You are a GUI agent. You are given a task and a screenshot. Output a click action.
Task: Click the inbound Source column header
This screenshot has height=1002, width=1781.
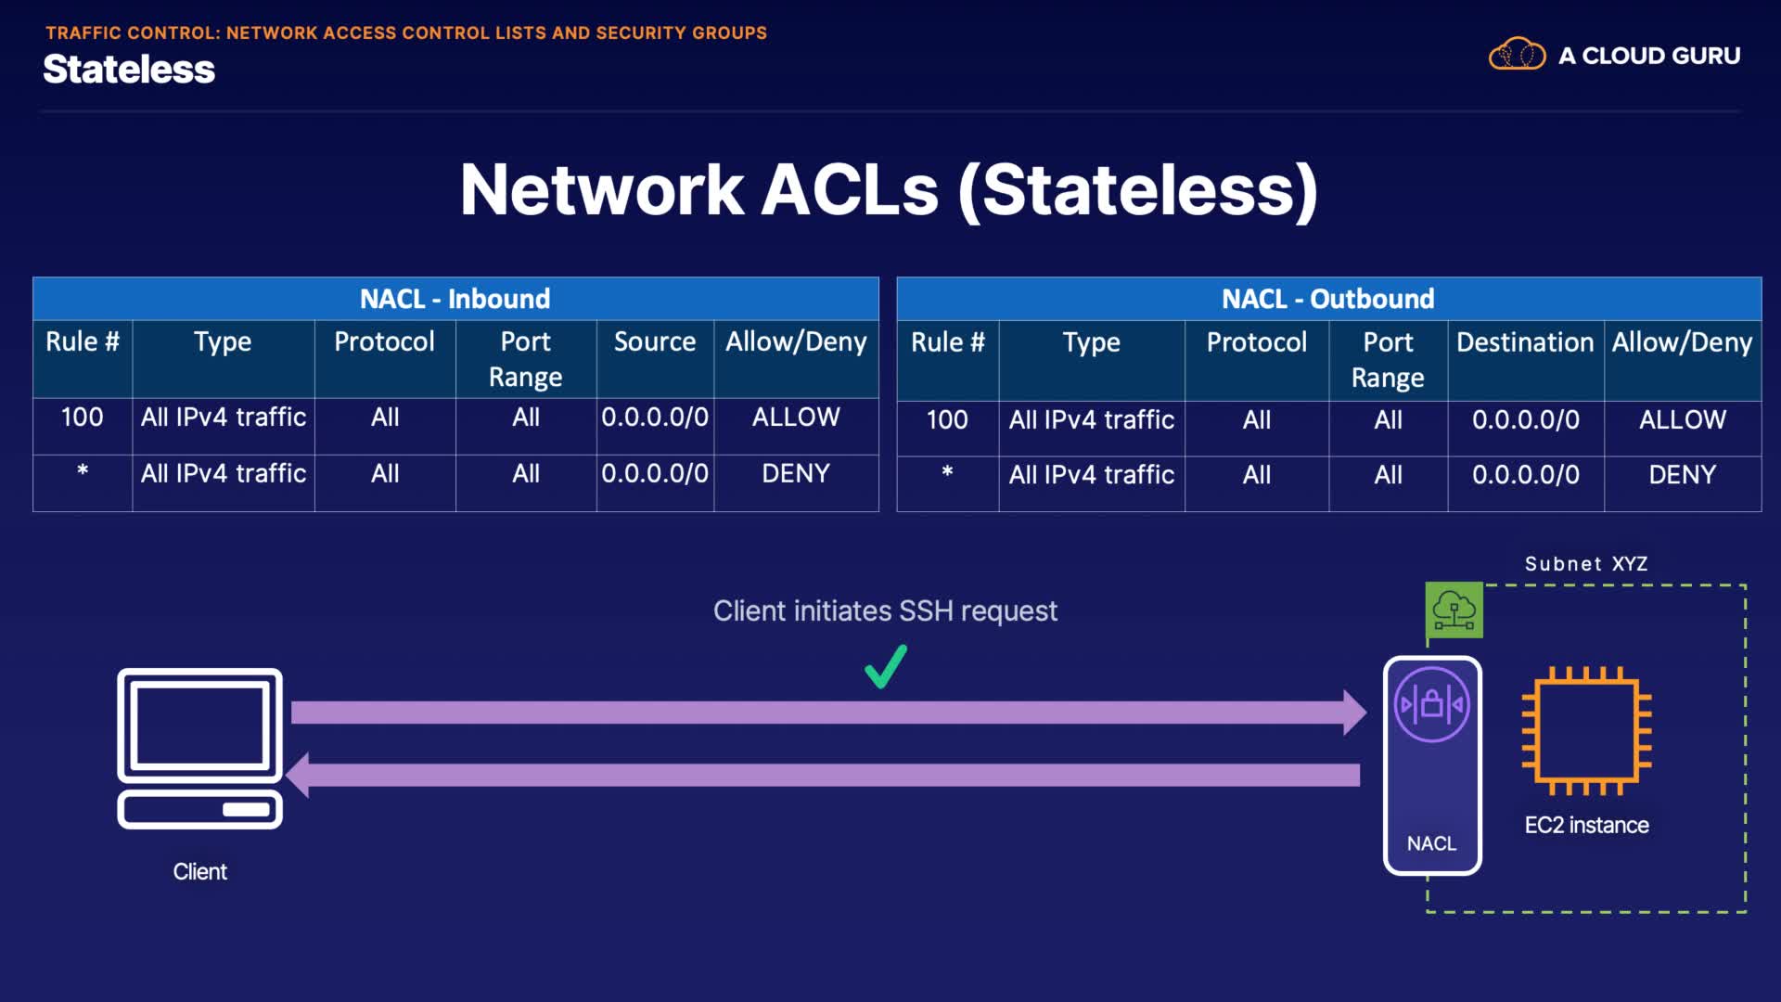click(655, 341)
